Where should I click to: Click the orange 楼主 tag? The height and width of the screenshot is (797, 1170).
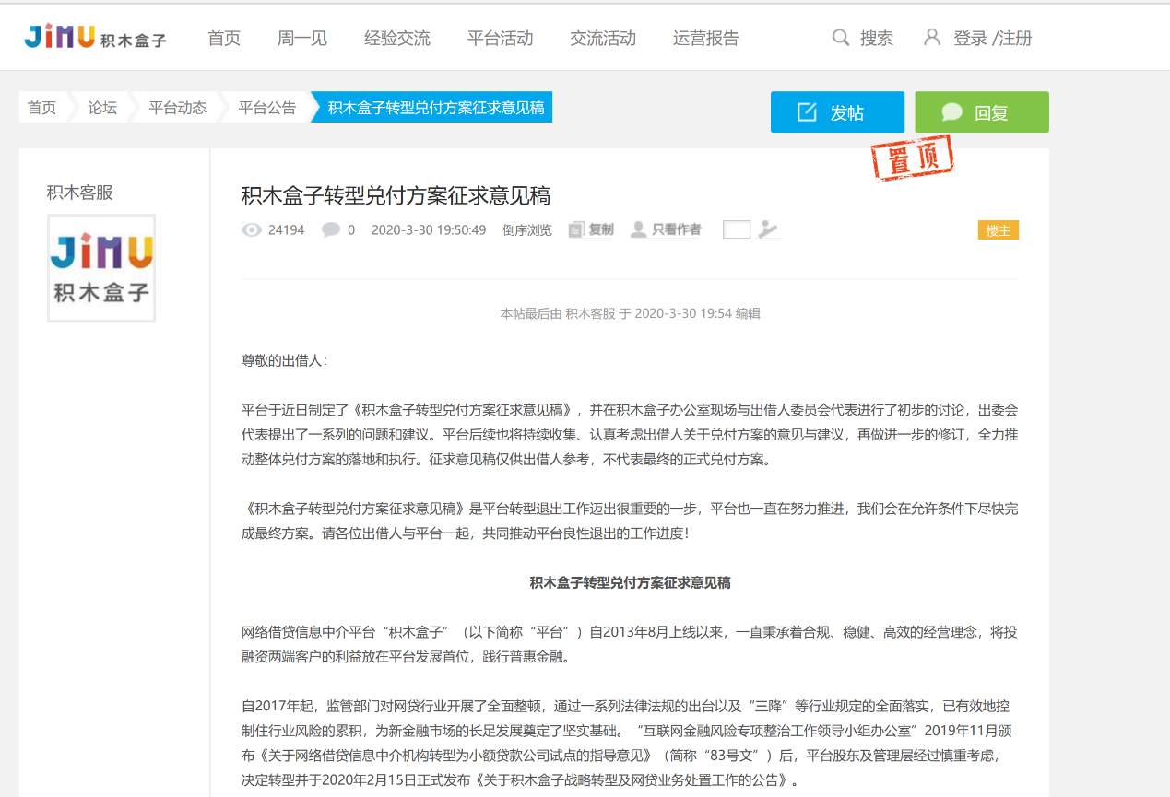(x=998, y=230)
